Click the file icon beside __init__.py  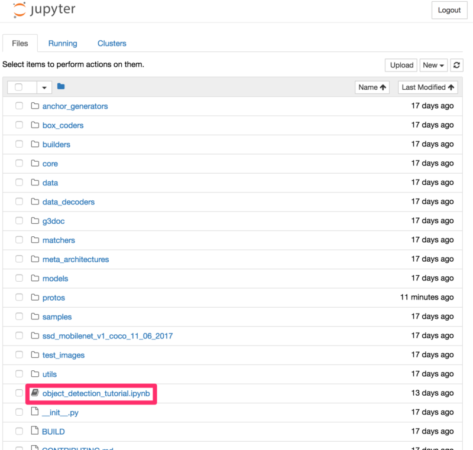coord(34,412)
